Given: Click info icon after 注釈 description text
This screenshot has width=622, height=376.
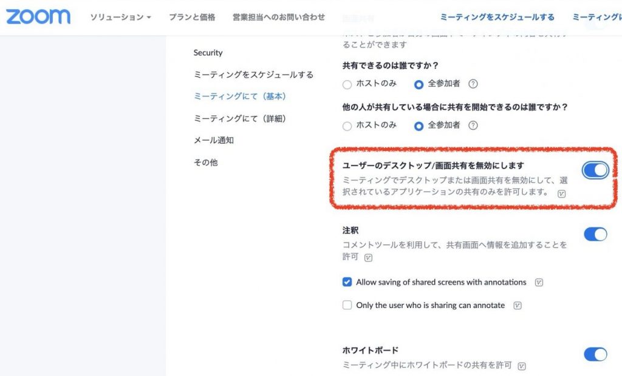Looking at the screenshot, I should [368, 258].
